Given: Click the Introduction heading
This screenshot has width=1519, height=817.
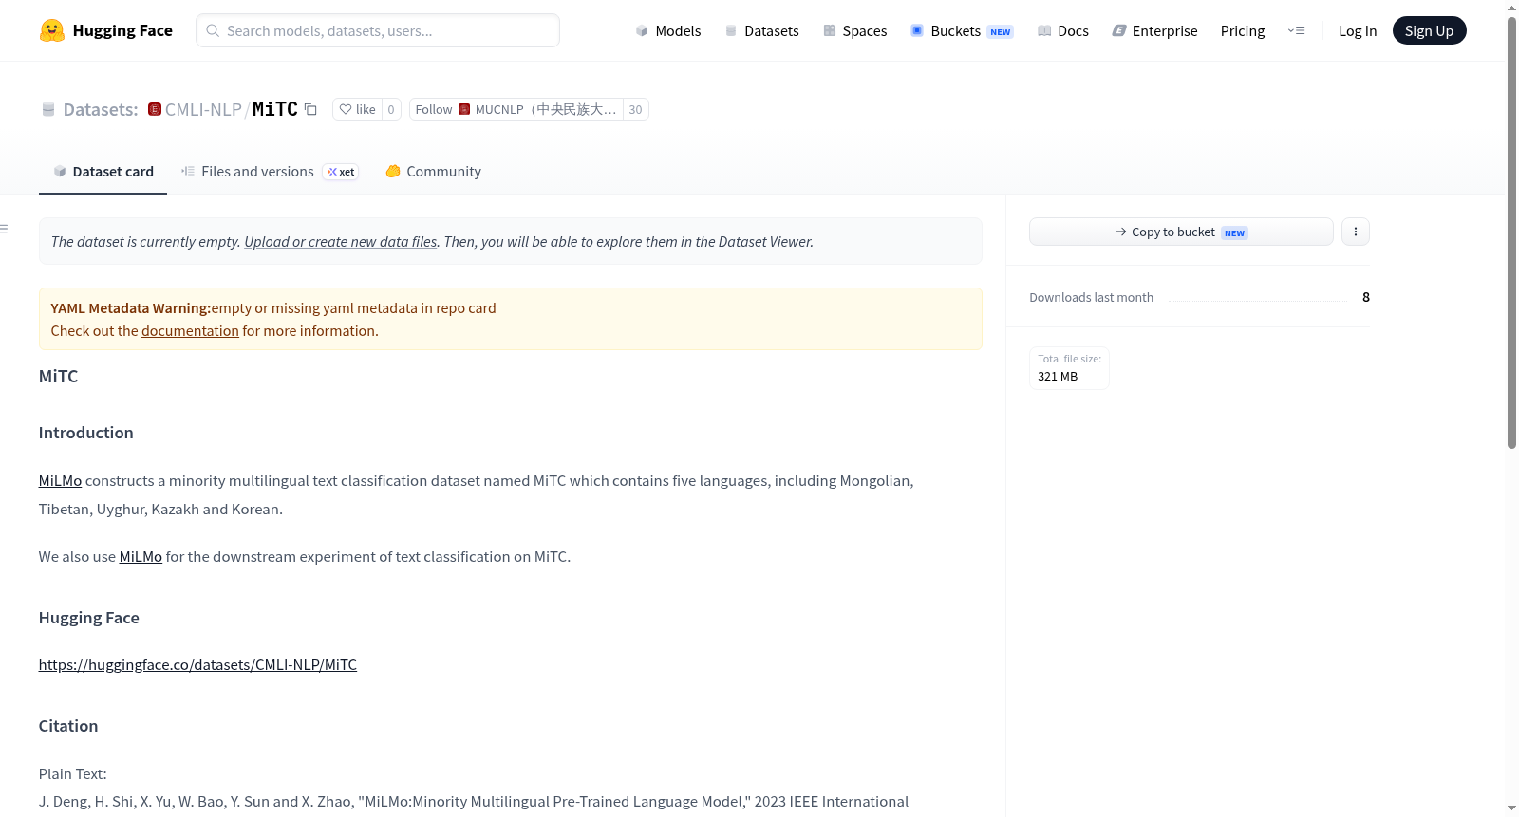Looking at the screenshot, I should coord(86,433).
